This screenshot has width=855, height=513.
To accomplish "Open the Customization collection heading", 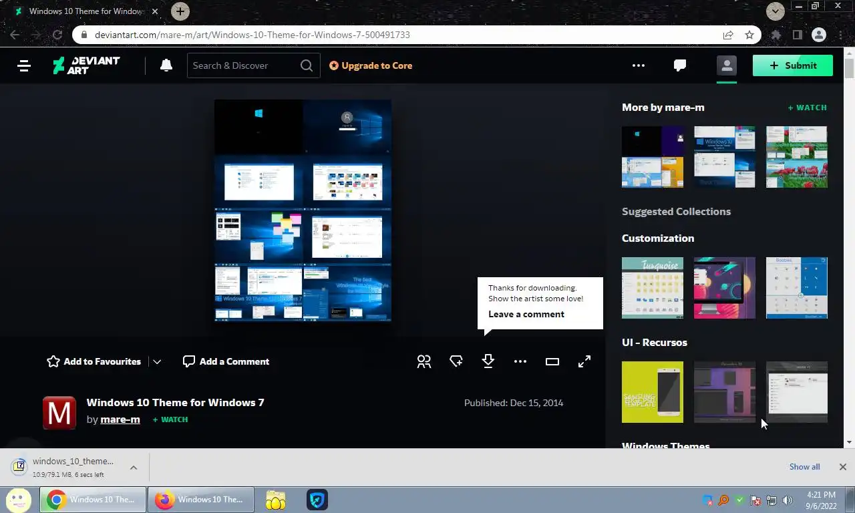I will point(658,238).
